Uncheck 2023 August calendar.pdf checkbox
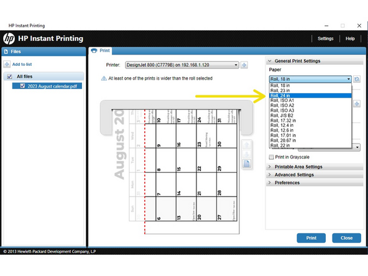 tap(22, 86)
